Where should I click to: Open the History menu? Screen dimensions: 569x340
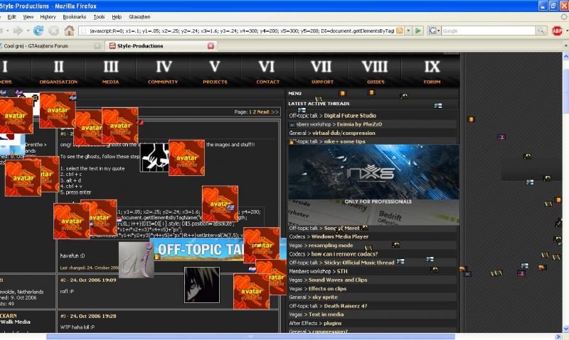[x=48, y=16]
